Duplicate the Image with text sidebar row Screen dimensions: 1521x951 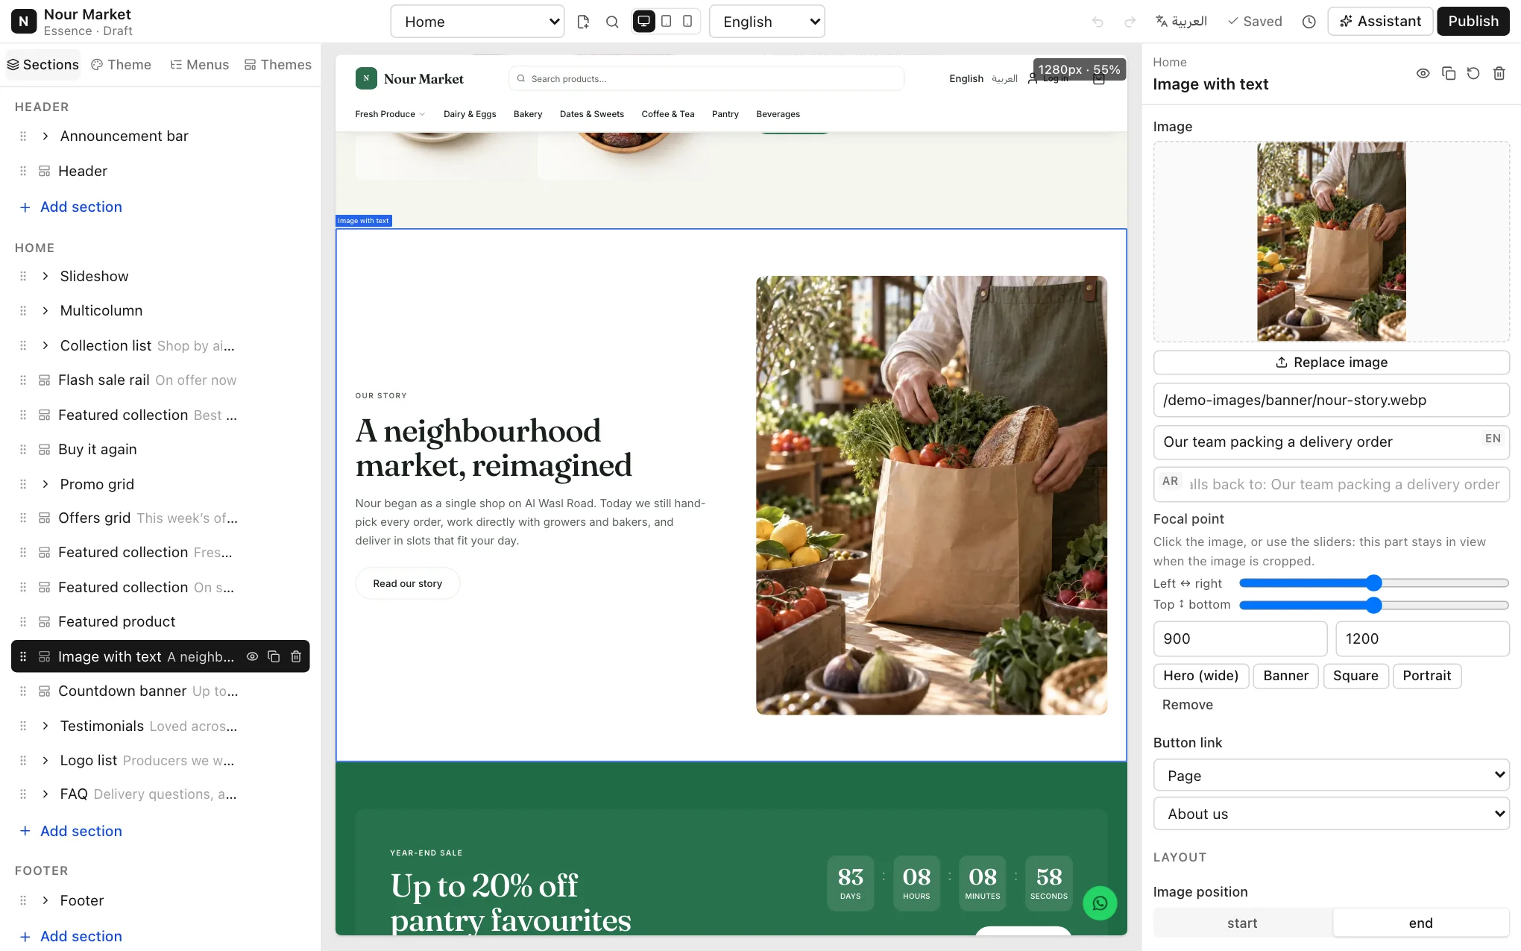(274, 656)
